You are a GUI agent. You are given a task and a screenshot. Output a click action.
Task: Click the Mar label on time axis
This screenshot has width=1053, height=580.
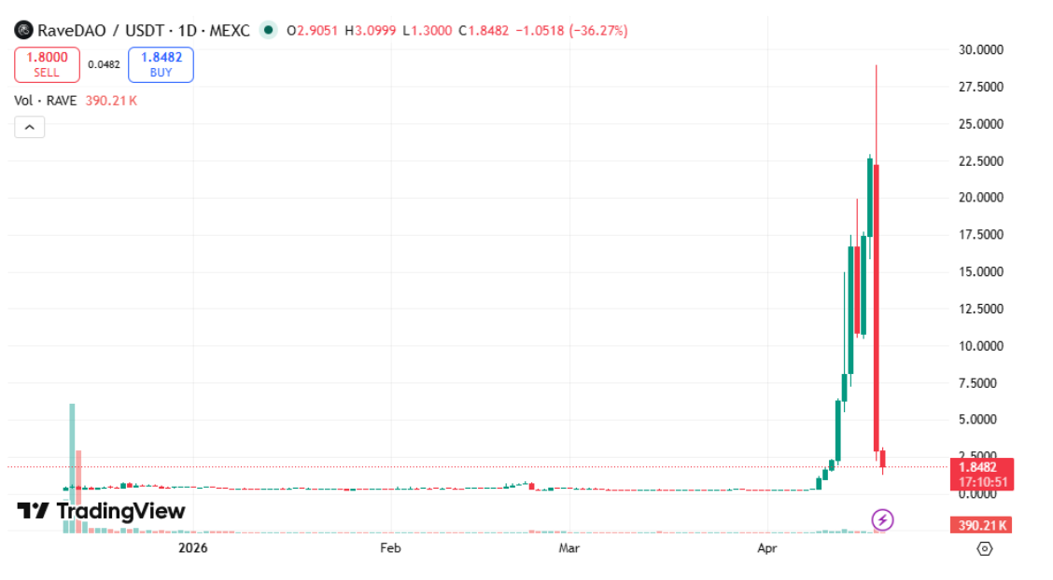pyautogui.click(x=569, y=548)
